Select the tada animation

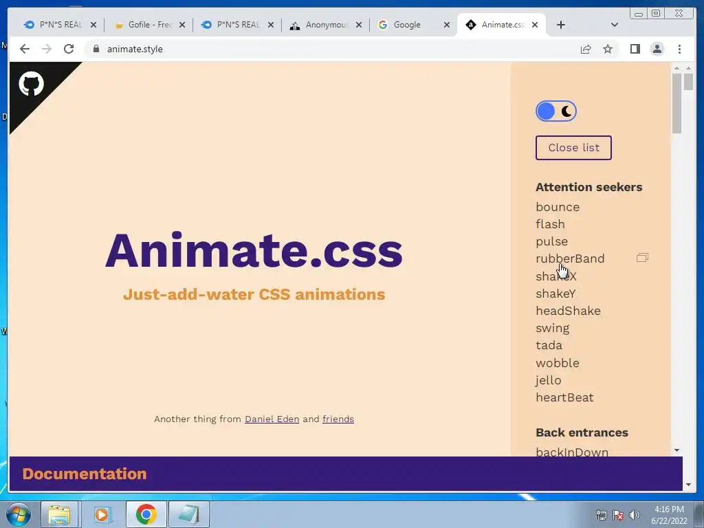(x=549, y=345)
